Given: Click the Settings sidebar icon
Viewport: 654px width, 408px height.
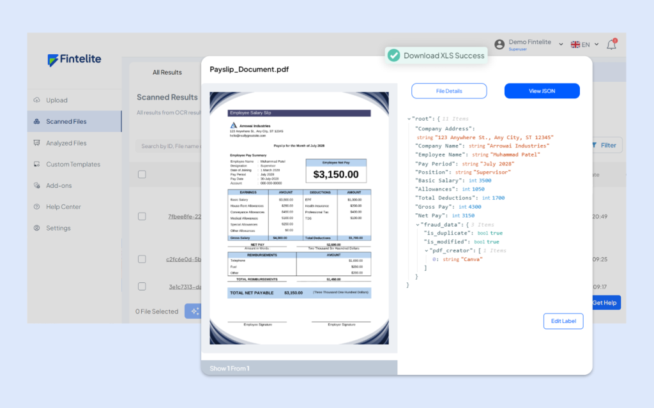Looking at the screenshot, I should pos(37,228).
